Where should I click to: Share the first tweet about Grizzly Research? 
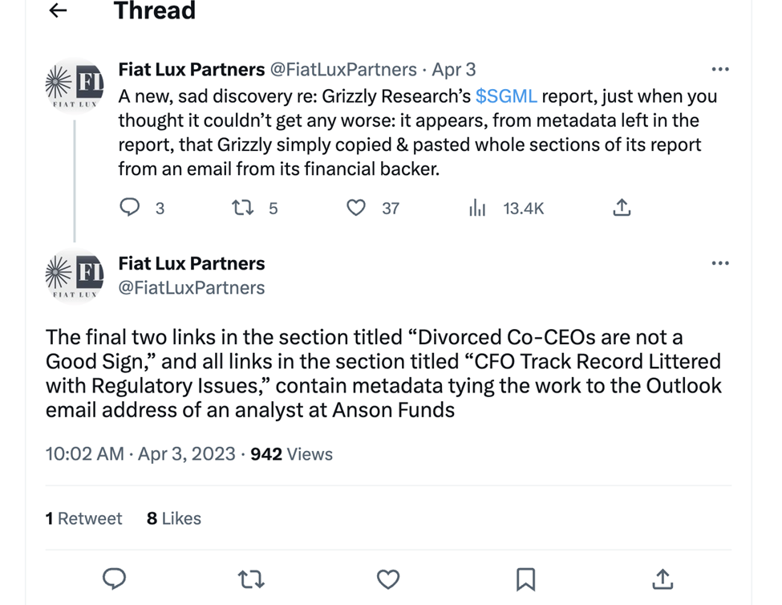(622, 208)
